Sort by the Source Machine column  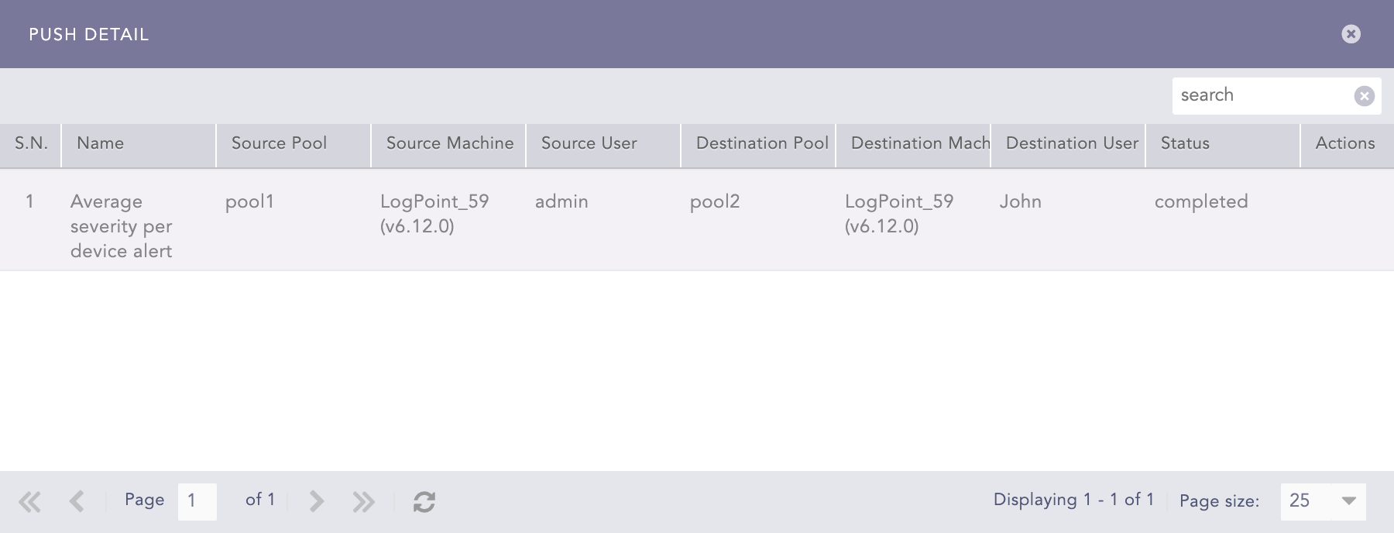click(x=448, y=143)
